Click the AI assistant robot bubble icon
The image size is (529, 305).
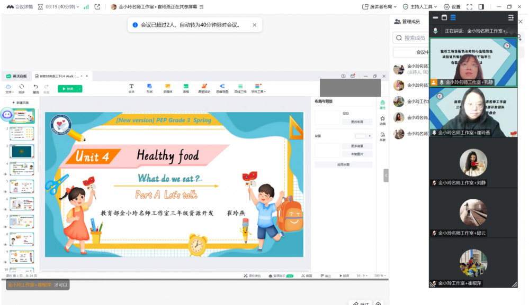point(7,115)
